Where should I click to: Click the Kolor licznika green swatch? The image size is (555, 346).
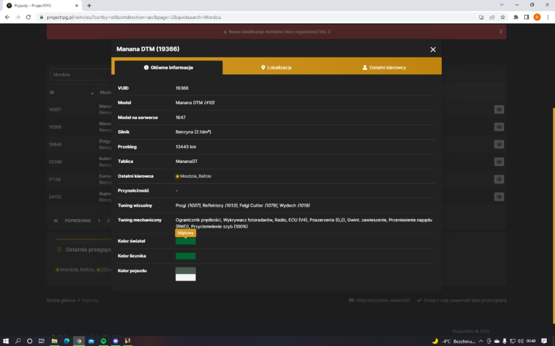click(185, 256)
